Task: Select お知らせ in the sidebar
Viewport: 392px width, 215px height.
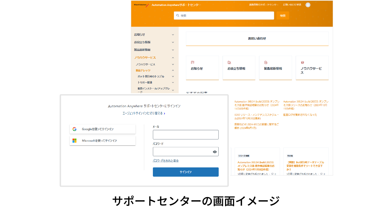Action: pyautogui.click(x=139, y=35)
